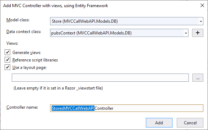Click the 'Data context class:' label

tap(24, 32)
